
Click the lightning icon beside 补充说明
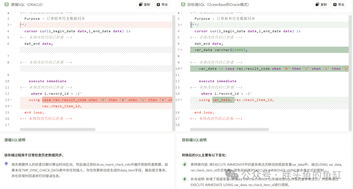[x=185, y=179]
